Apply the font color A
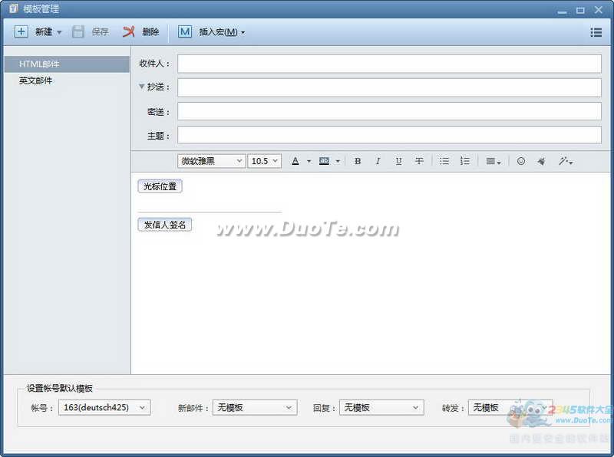The height and width of the screenshot is (457, 614). [295, 161]
